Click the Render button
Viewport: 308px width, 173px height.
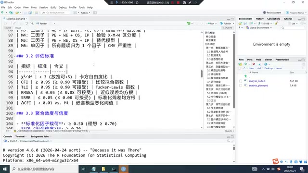click(x=42, y=24)
